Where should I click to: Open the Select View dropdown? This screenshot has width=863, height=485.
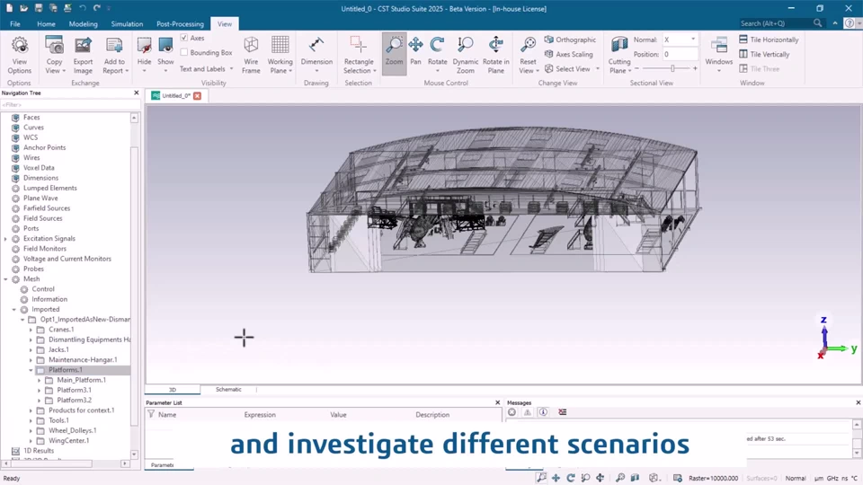tap(598, 69)
